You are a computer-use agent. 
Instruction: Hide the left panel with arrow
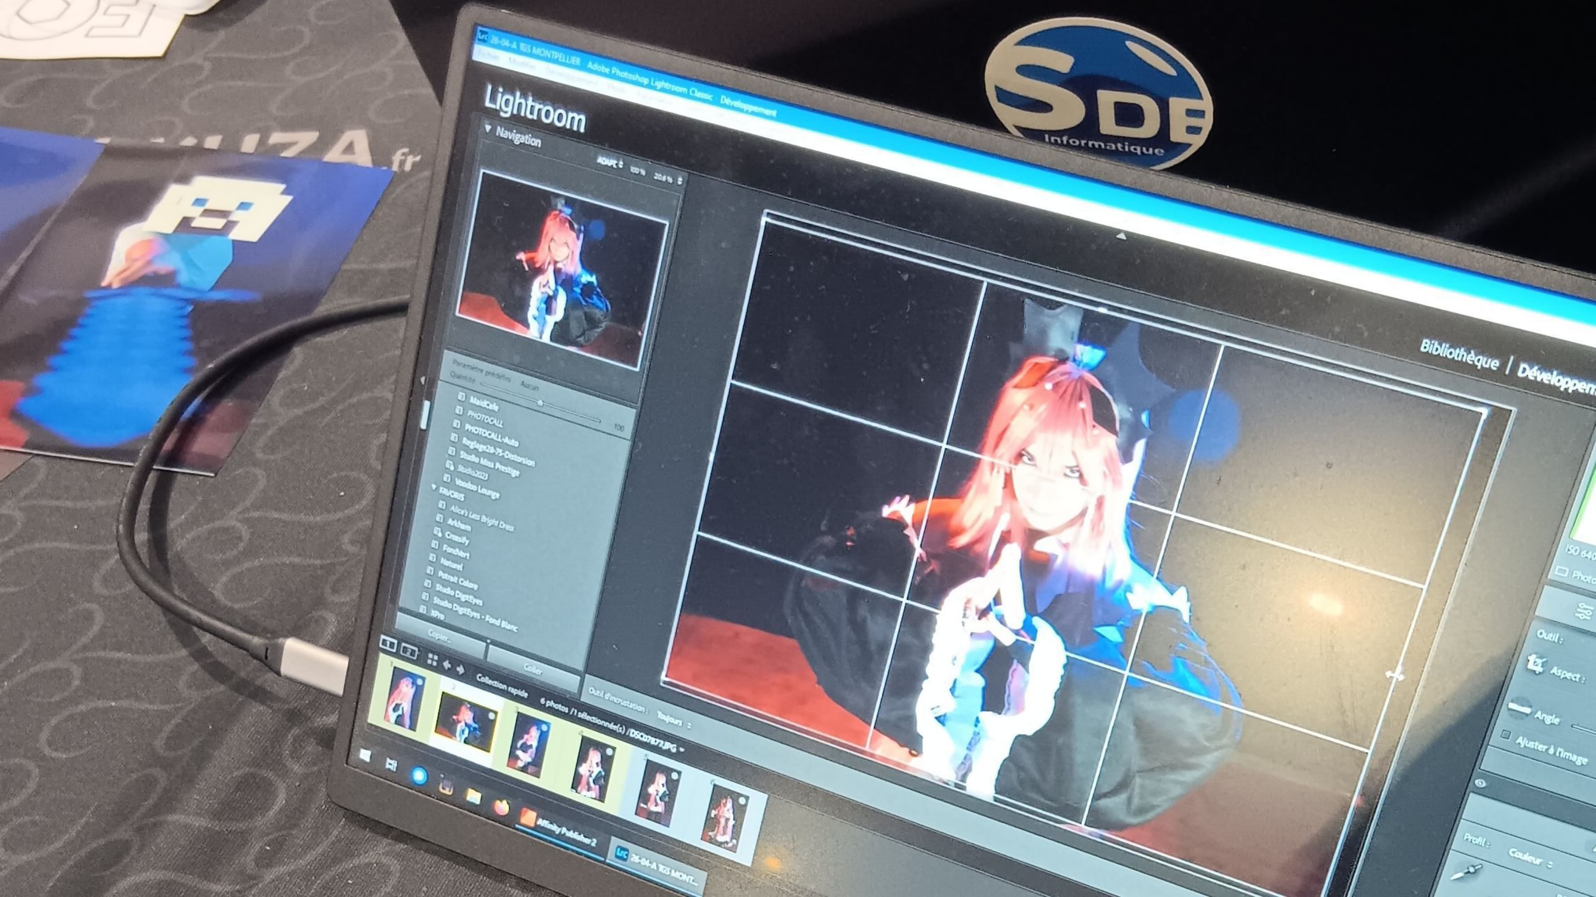(422, 379)
